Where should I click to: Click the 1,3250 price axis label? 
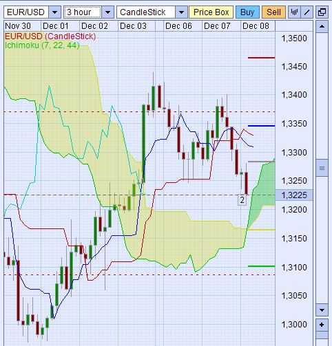[x=294, y=181]
